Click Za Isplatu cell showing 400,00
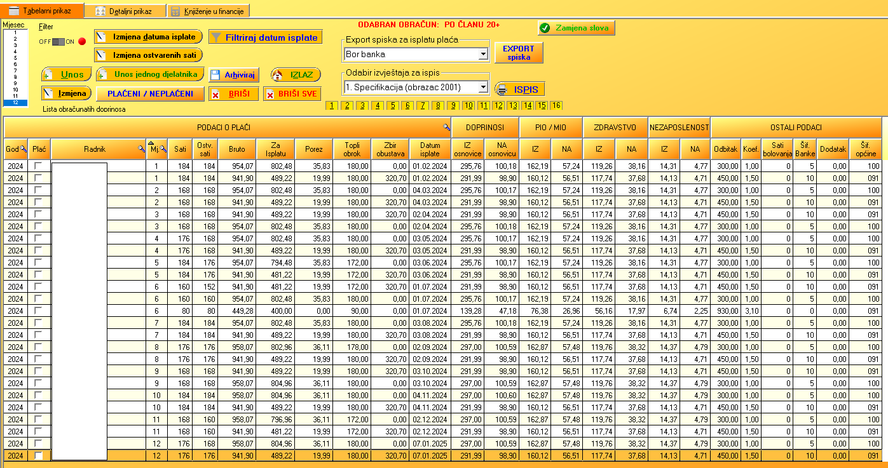Viewport: 888px width, 468px height. point(275,311)
